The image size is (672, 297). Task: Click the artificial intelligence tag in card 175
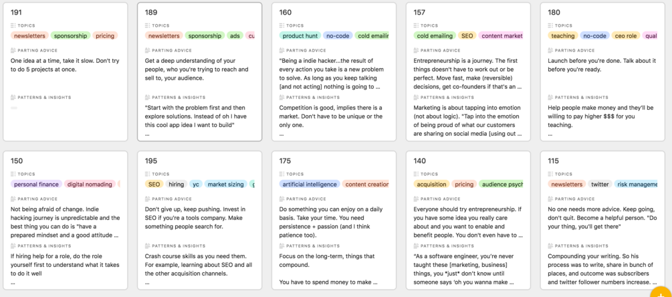point(308,185)
